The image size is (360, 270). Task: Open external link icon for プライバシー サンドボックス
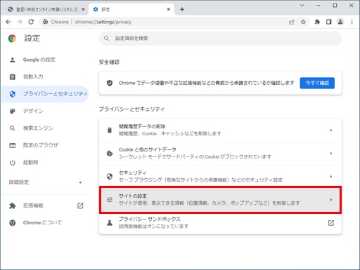point(331,223)
